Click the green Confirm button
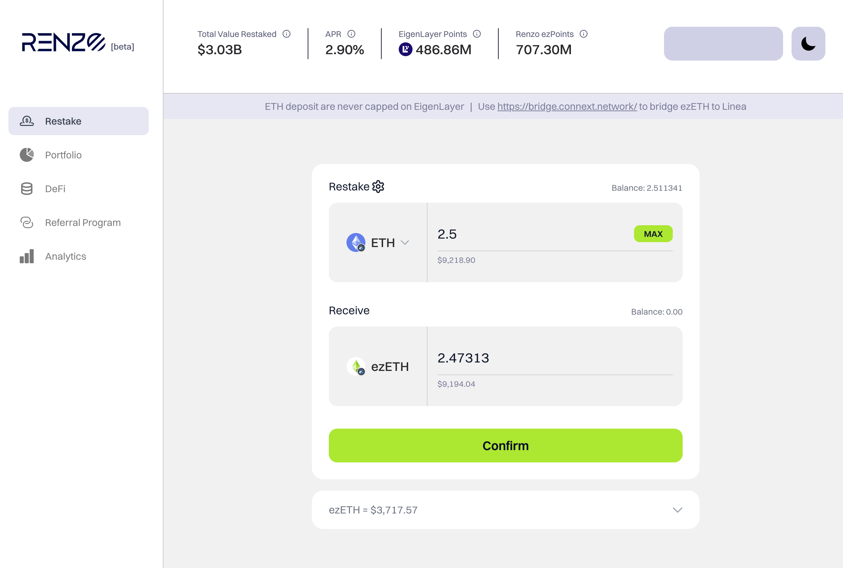 coord(505,446)
